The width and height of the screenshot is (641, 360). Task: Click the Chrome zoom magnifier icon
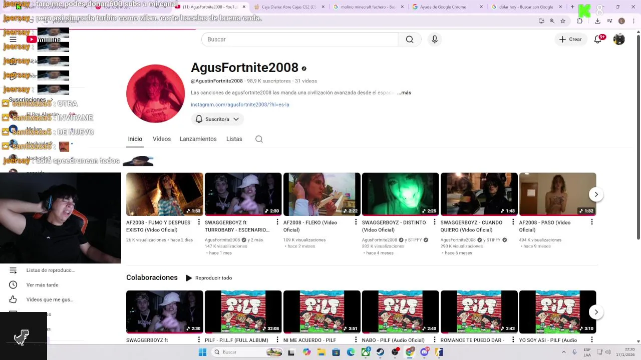tap(552, 21)
